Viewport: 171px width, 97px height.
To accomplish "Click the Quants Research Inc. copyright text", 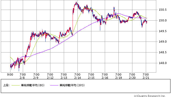I will click(x=150, y=96).
